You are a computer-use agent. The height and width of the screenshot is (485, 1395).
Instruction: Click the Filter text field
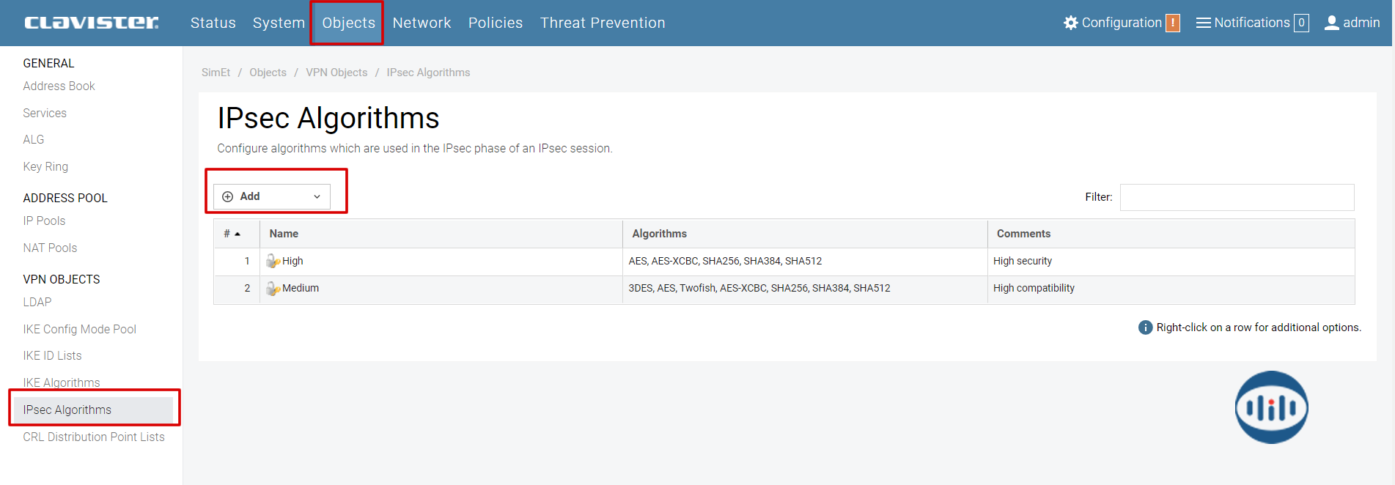coord(1237,197)
